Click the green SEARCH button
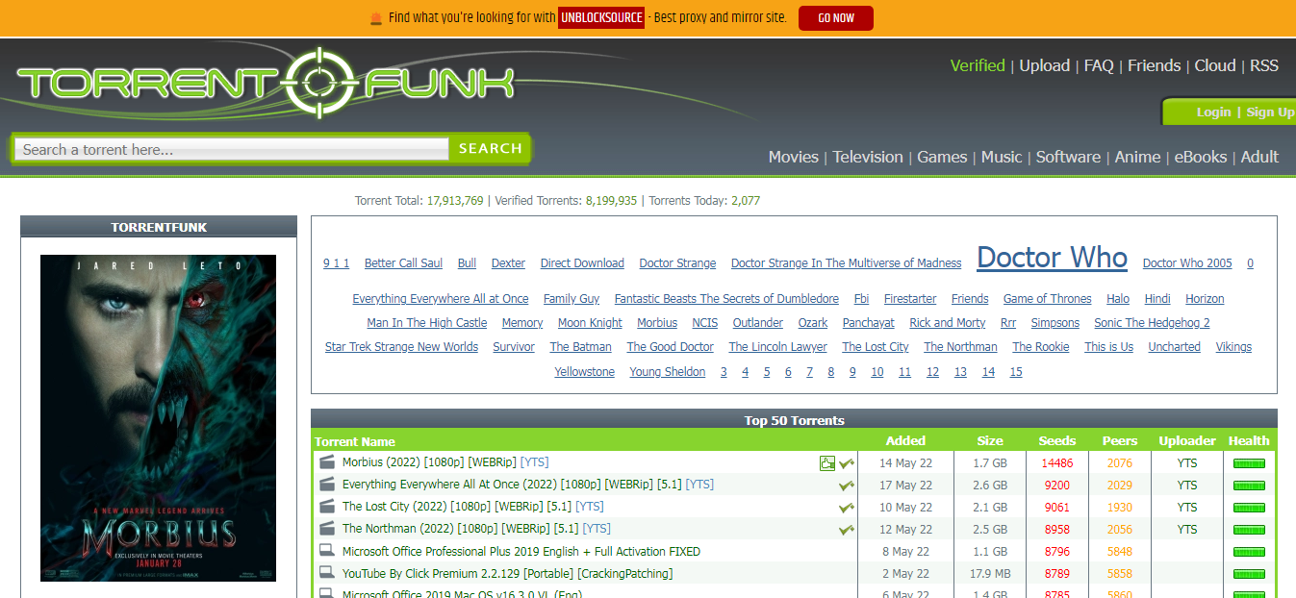1296x598 pixels. click(490, 148)
